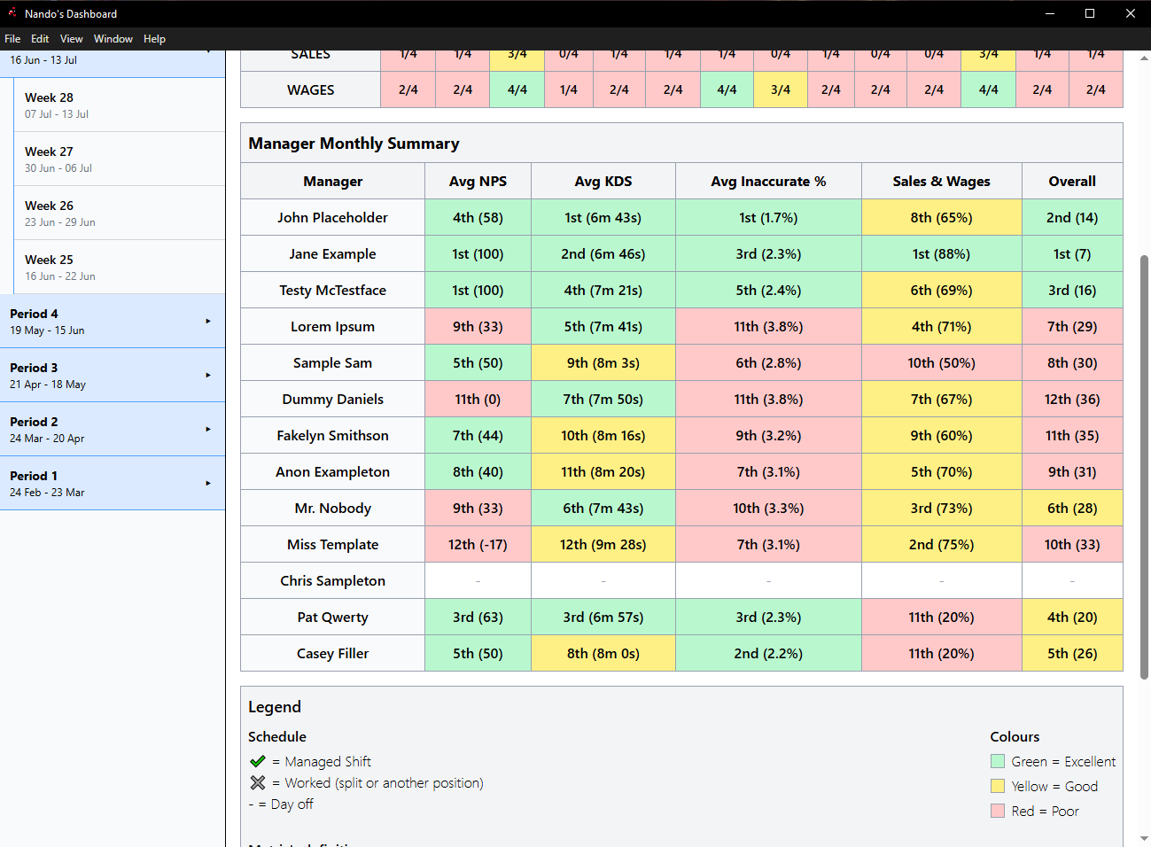This screenshot has width=1151, height=847.
Task: Click the grey cross Worked icon in legend
Action: (258, 782)
